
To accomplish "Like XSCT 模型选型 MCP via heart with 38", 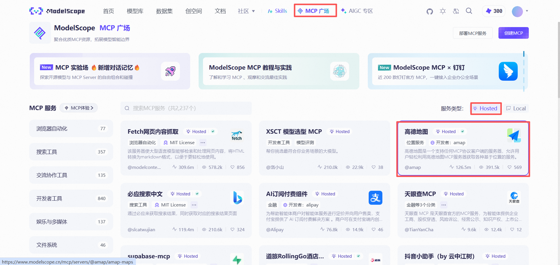I will click(374, 167).
